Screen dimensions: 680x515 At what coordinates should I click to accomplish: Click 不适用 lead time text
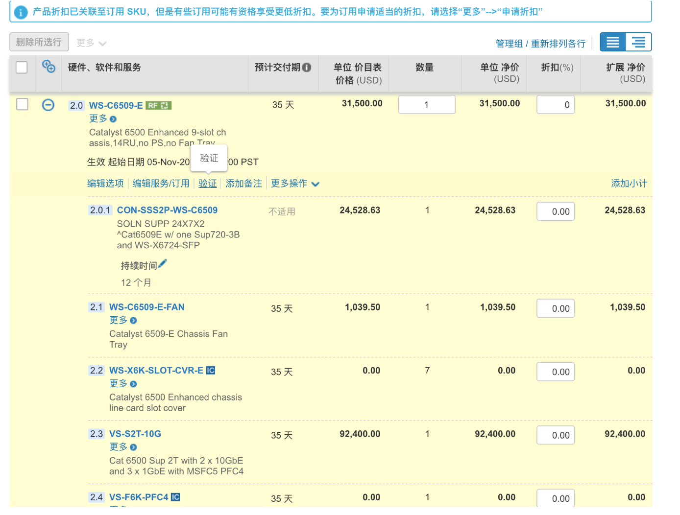[x=282, y=211]
